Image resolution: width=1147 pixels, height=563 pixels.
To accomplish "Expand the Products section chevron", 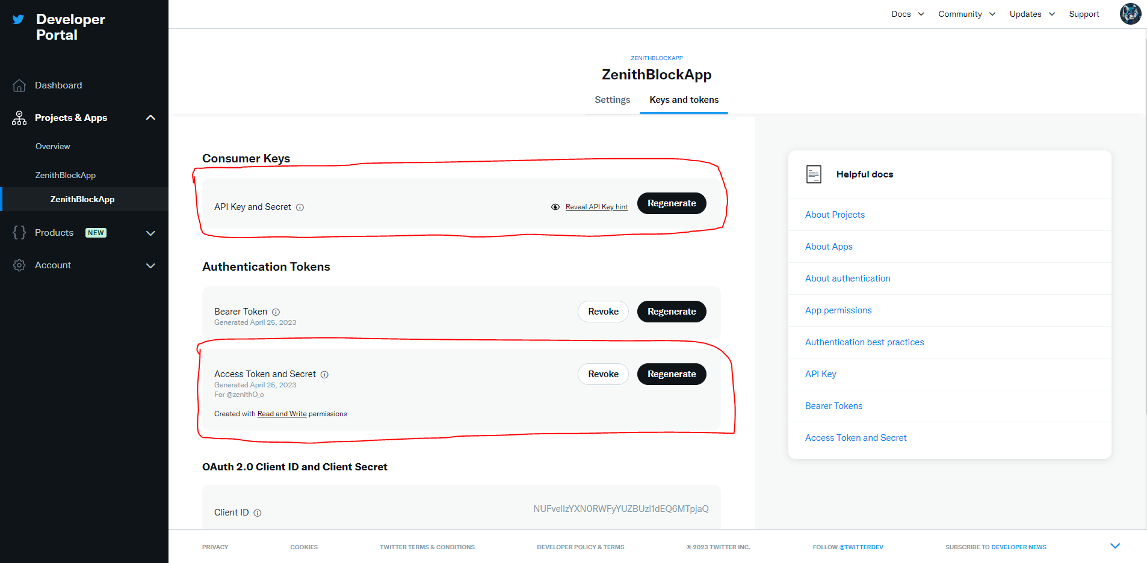I will [x=150, y=233].
